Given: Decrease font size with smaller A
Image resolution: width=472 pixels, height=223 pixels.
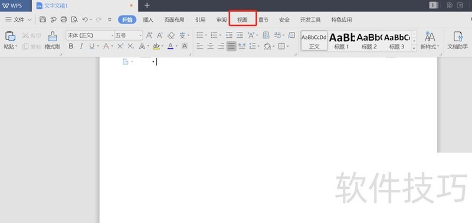Looking at the screenshot, I should click(160, 35).
